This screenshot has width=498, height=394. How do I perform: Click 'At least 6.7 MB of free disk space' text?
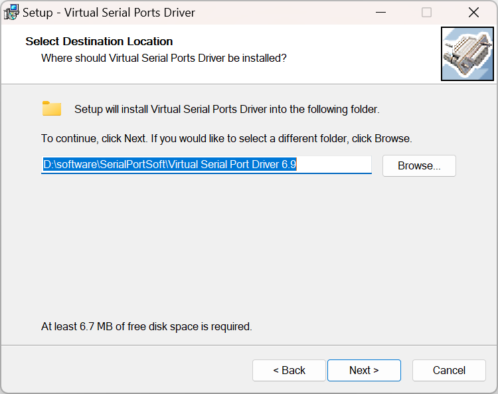coord(147,326)
